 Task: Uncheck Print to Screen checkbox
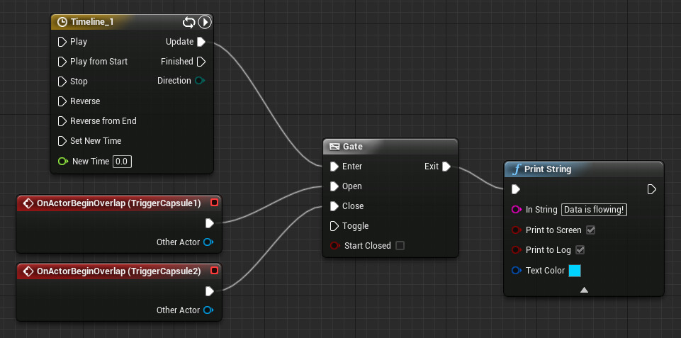590,230
